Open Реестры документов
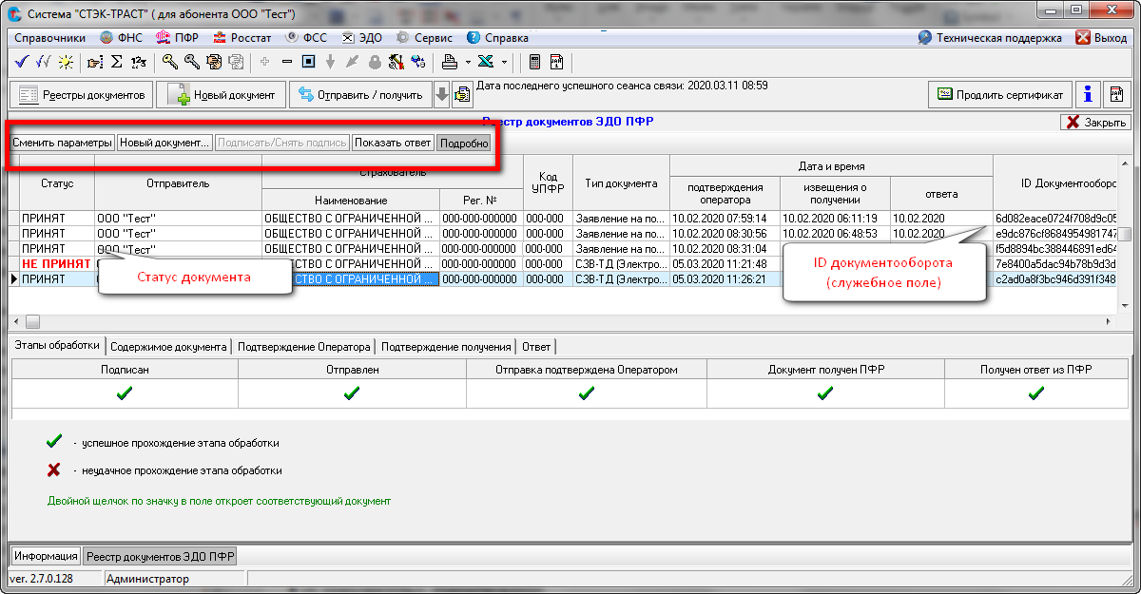The image size is (1141, 594). [81, 94]
